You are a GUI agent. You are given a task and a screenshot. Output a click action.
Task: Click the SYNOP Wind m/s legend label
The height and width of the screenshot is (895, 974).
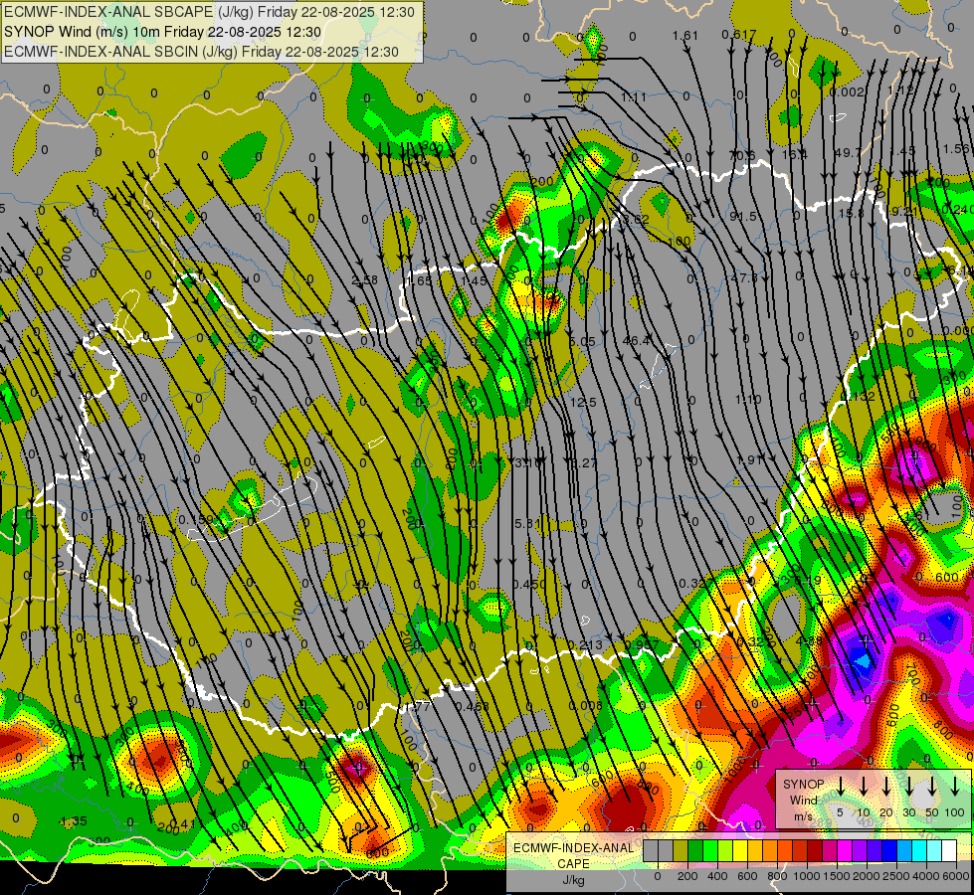coord(803,800)
